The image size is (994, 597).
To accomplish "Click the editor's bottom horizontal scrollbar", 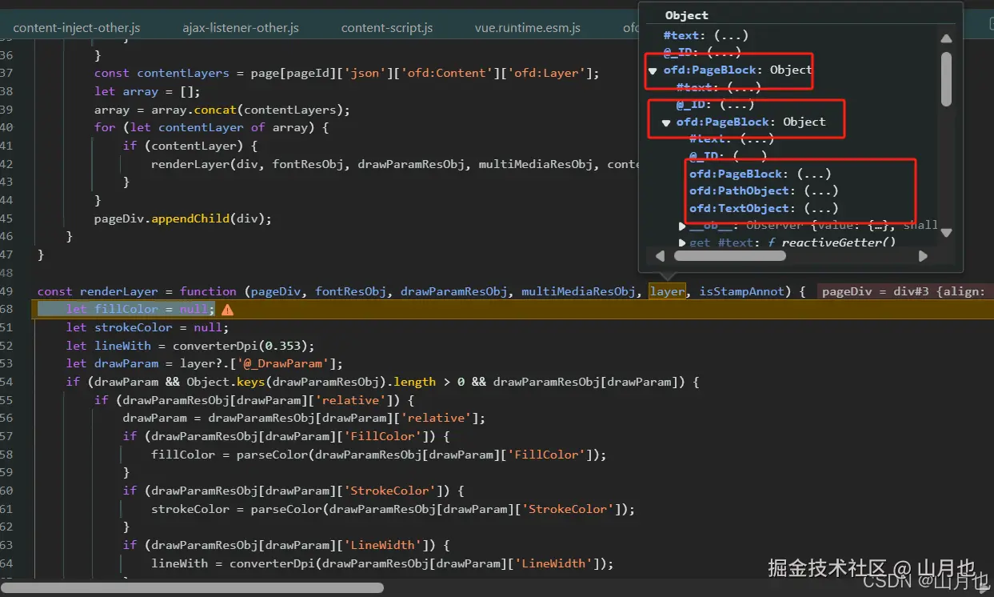I will [192, 587].
